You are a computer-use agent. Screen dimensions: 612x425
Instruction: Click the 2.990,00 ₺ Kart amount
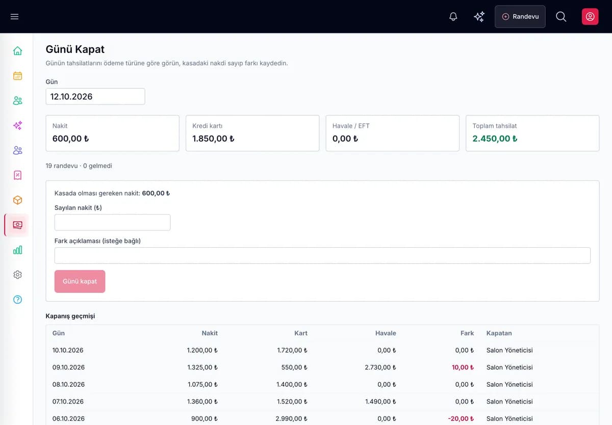[292, 419]
